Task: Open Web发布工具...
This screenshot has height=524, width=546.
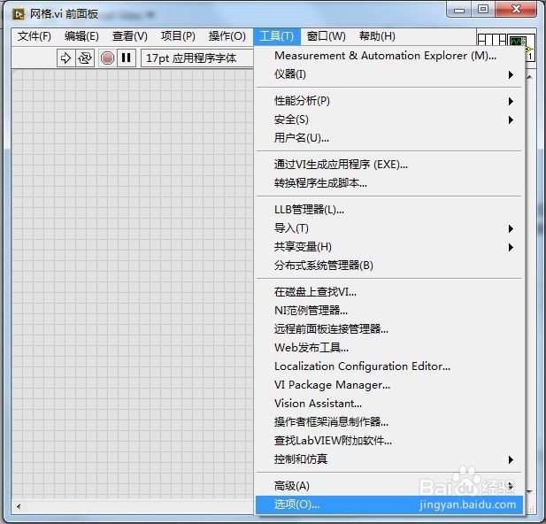Action: click(389, 347)
